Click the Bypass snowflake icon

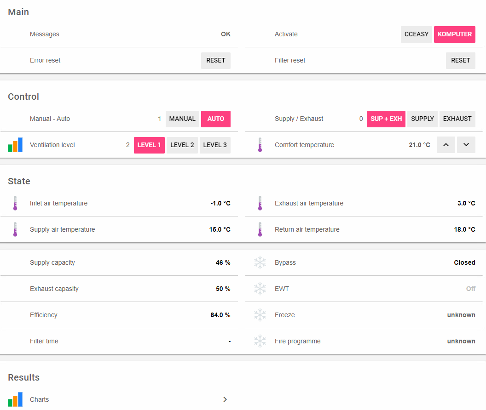point(260,262)
